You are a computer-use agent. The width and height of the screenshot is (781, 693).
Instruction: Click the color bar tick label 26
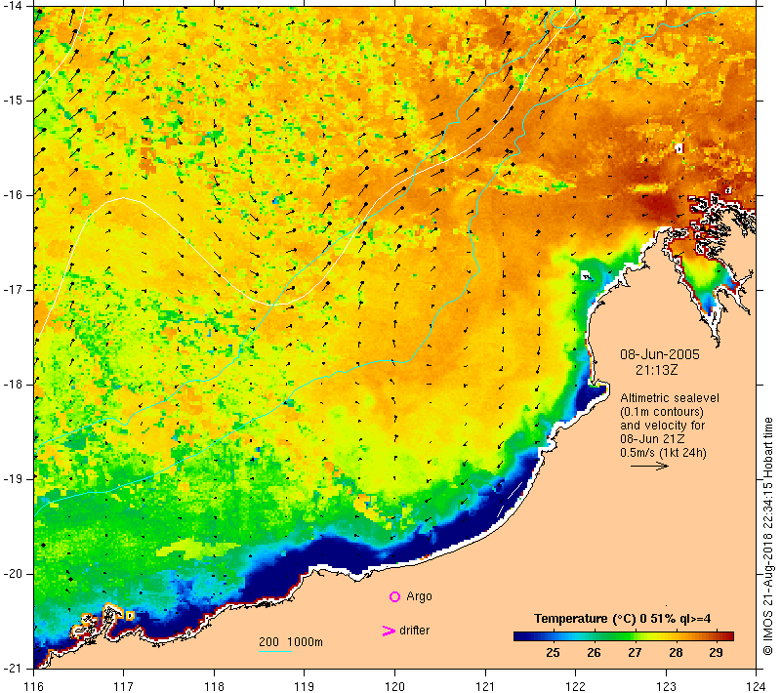pyautogui.click(x=594, y=653)
